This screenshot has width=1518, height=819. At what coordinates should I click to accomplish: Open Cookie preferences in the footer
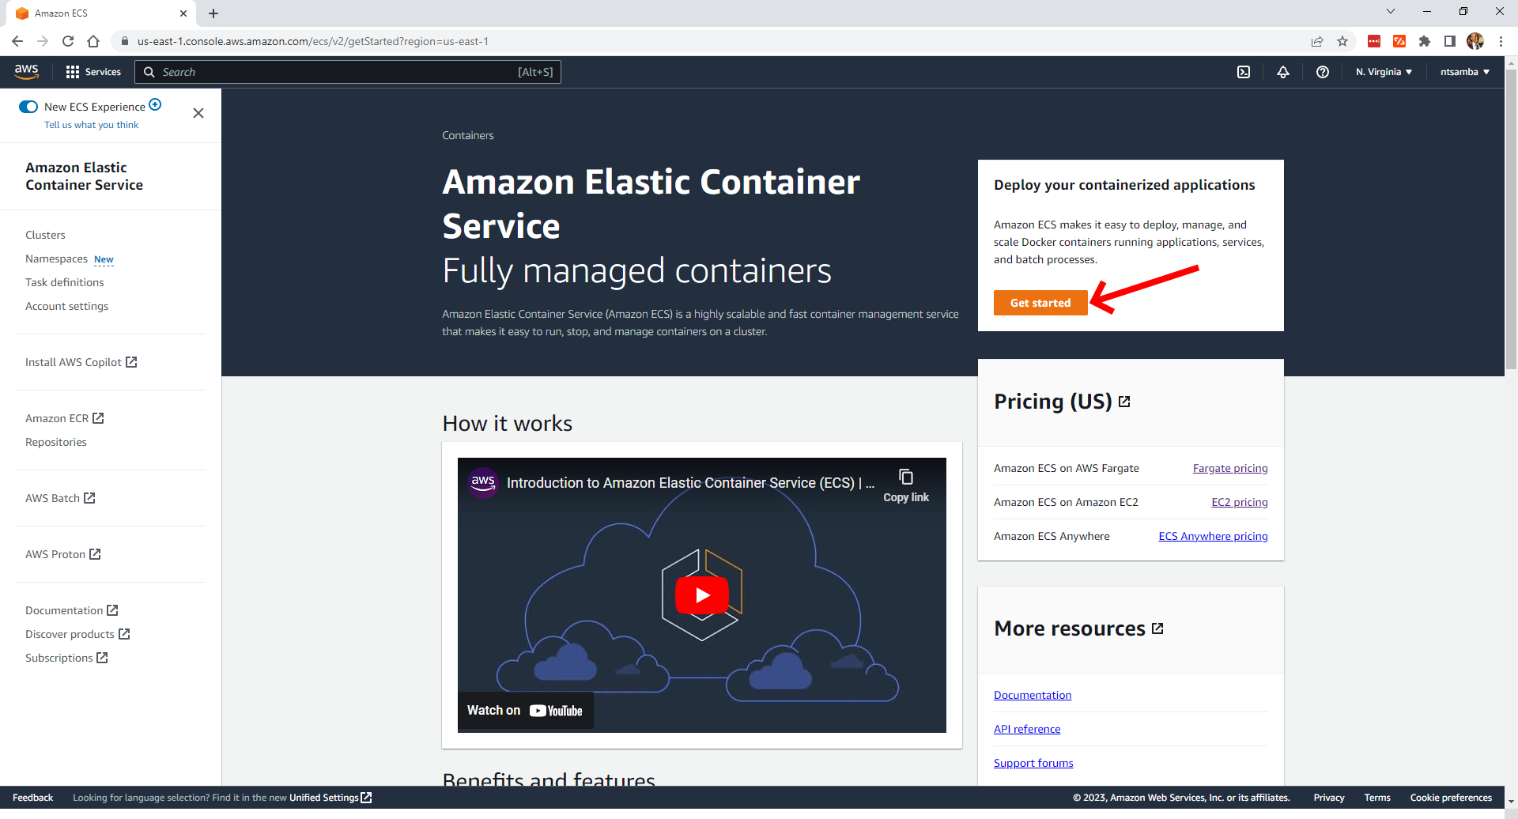tap(1451, 798)
